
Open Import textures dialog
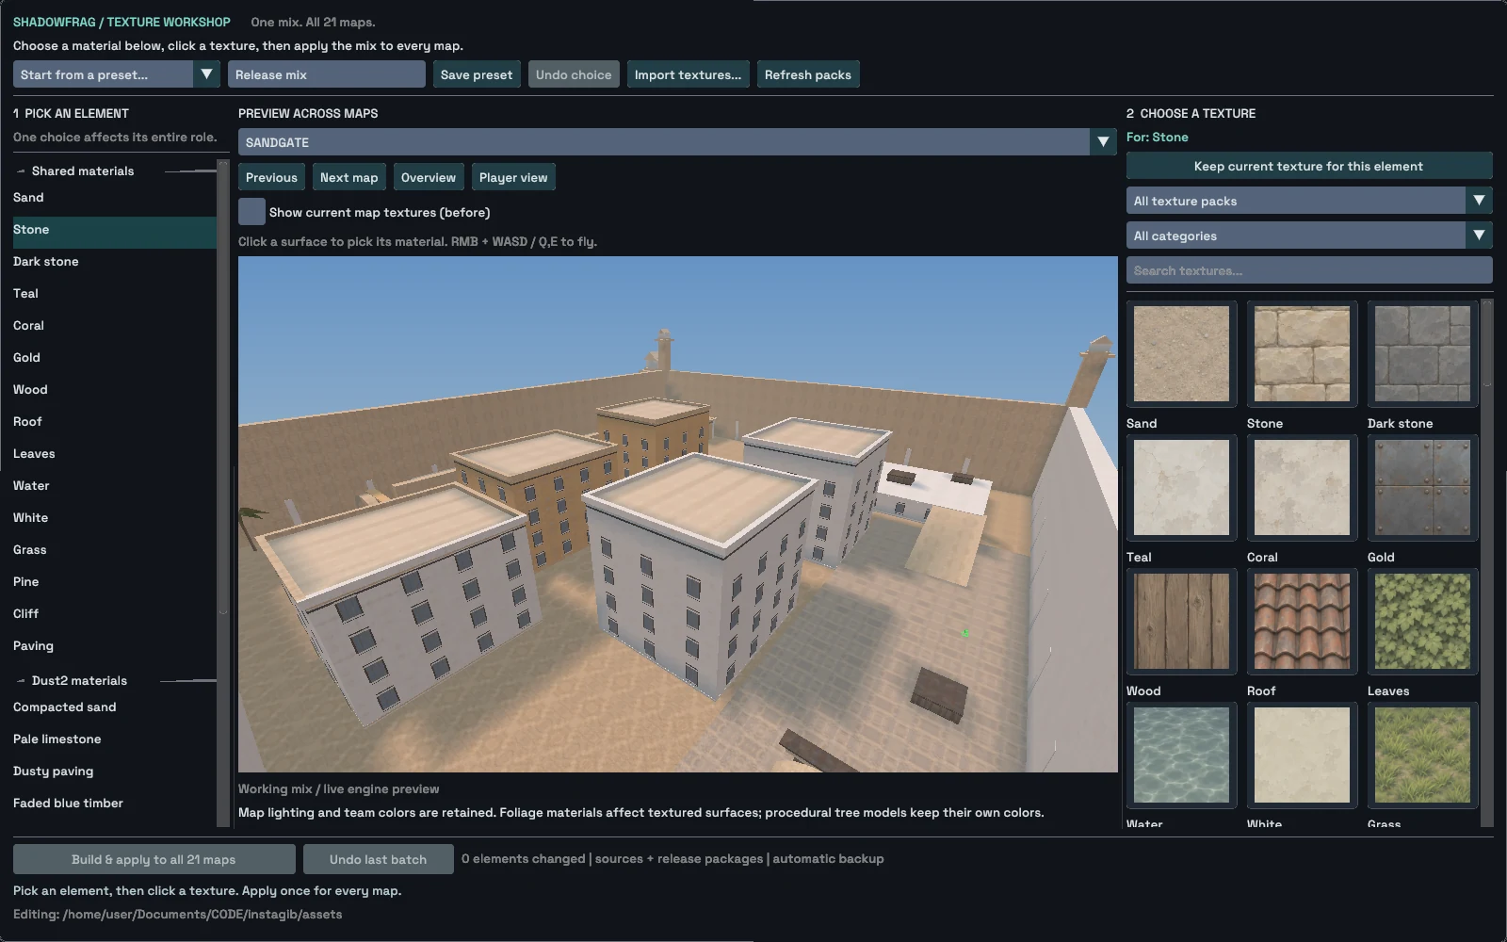click(688, 74)
